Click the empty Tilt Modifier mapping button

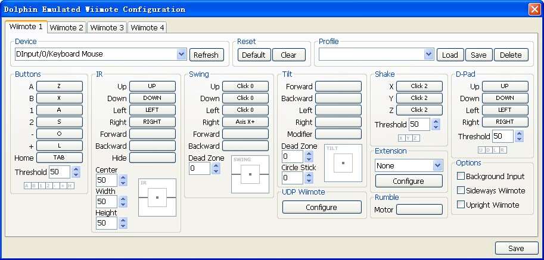(338, 134)
